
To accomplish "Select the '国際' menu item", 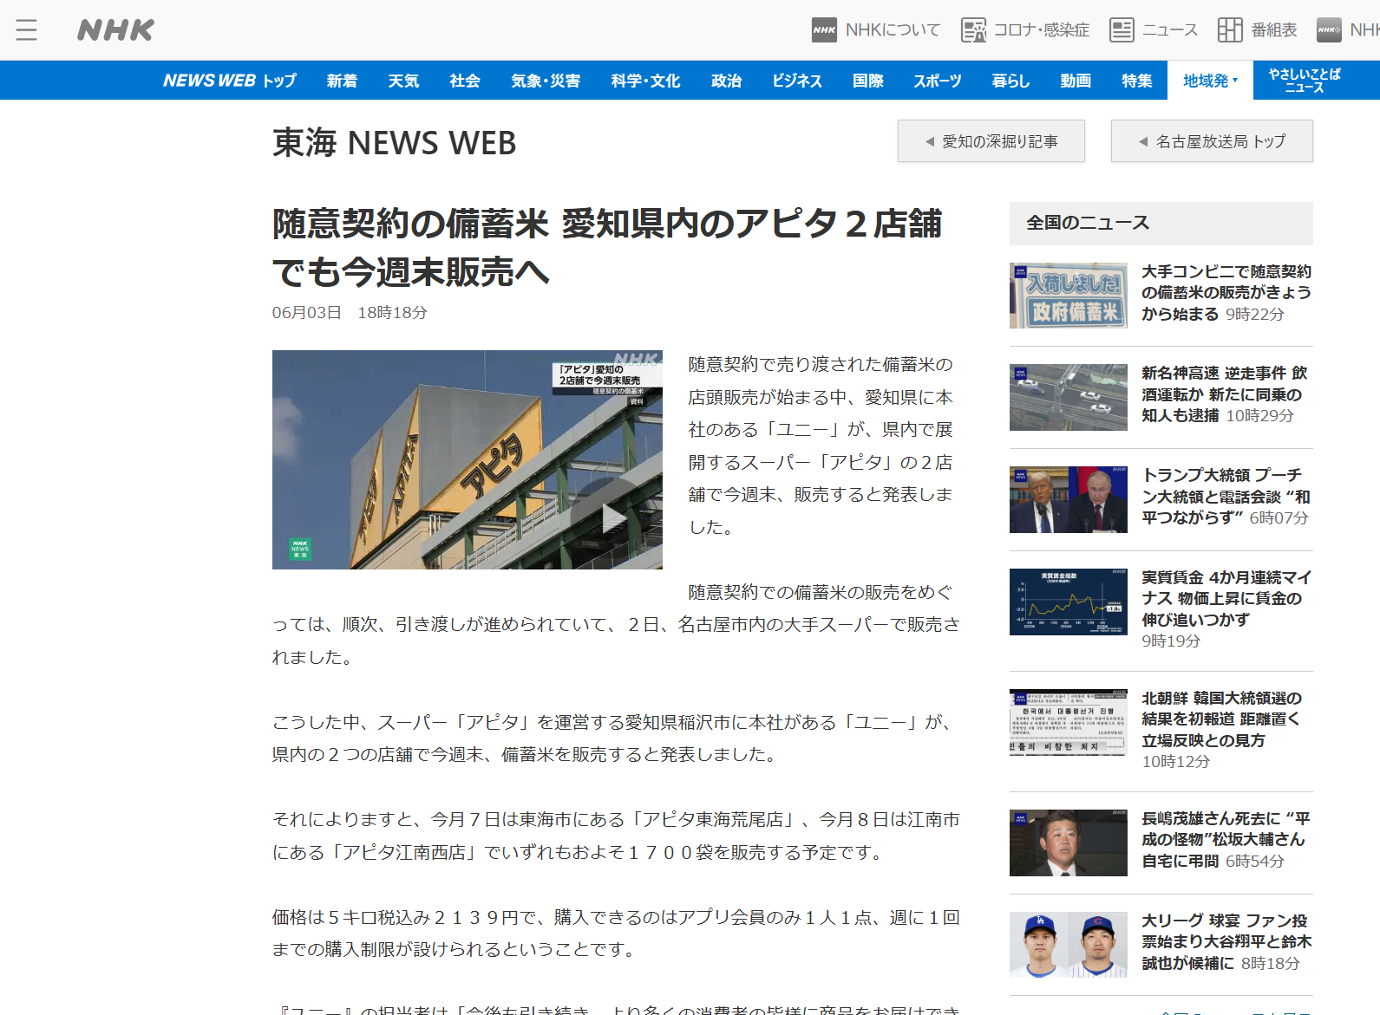I will [867, 81].
